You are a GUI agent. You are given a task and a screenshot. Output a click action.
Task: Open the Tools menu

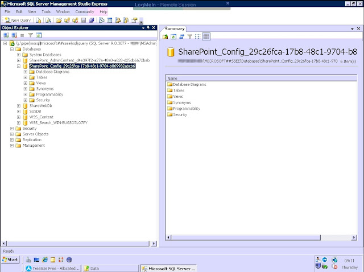point(46,11)
